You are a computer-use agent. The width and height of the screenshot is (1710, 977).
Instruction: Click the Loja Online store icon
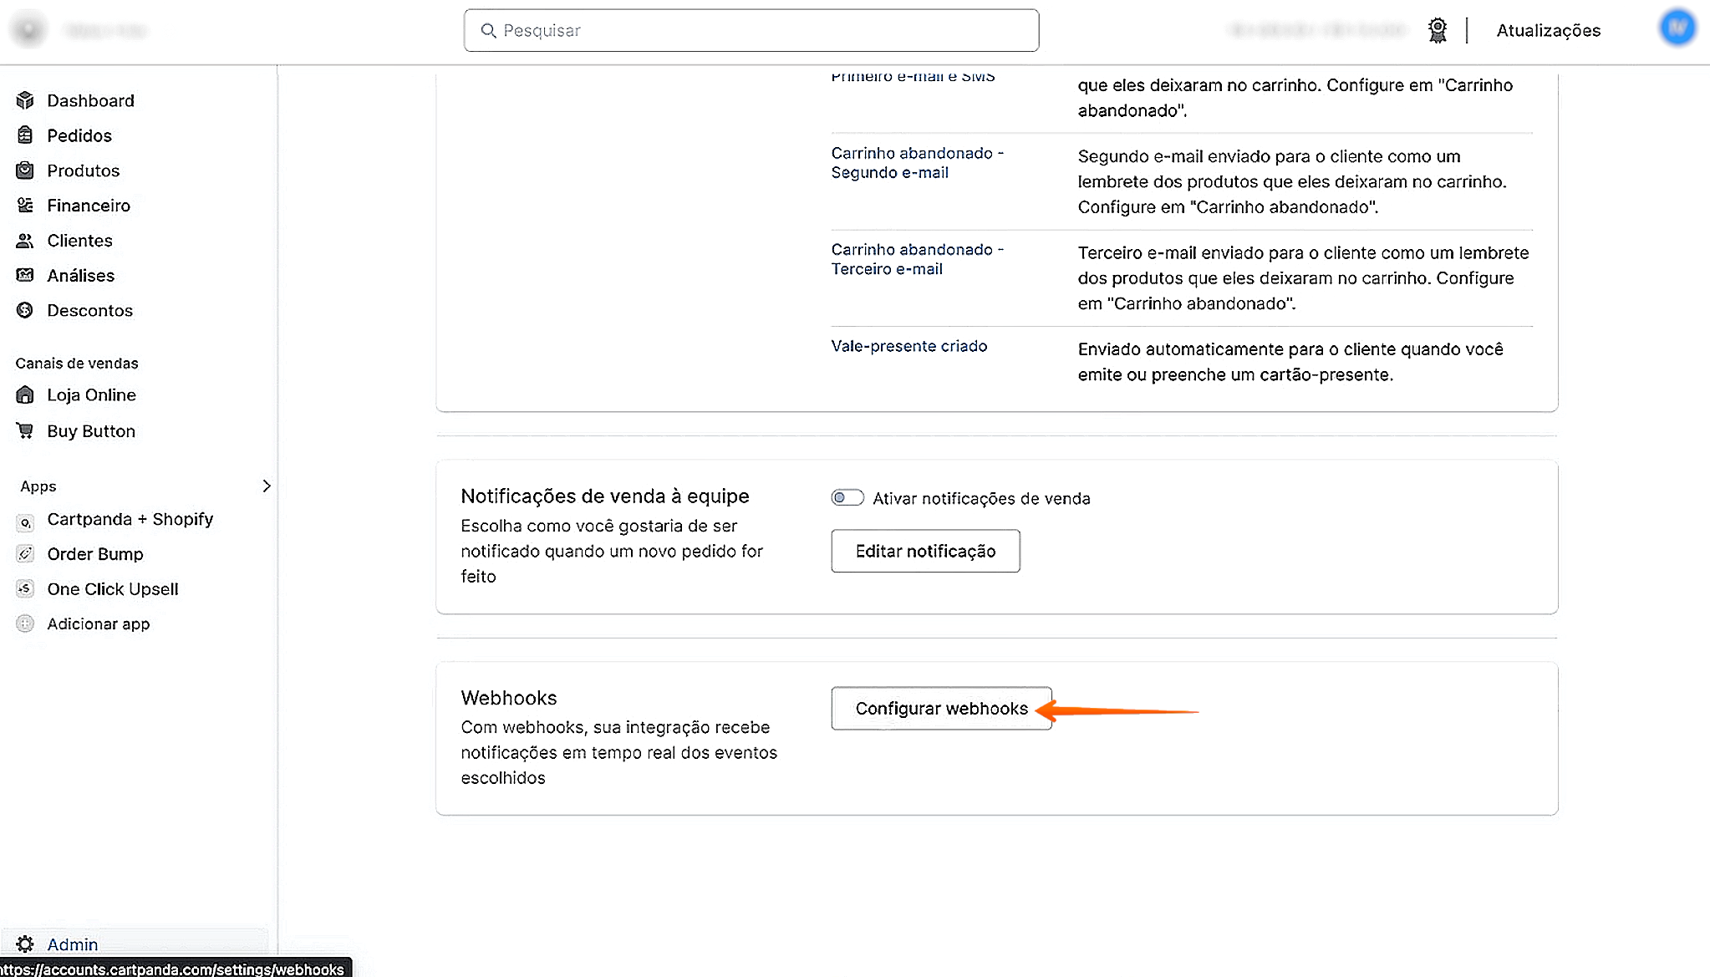pyautogui.click(x=25, y=394)
